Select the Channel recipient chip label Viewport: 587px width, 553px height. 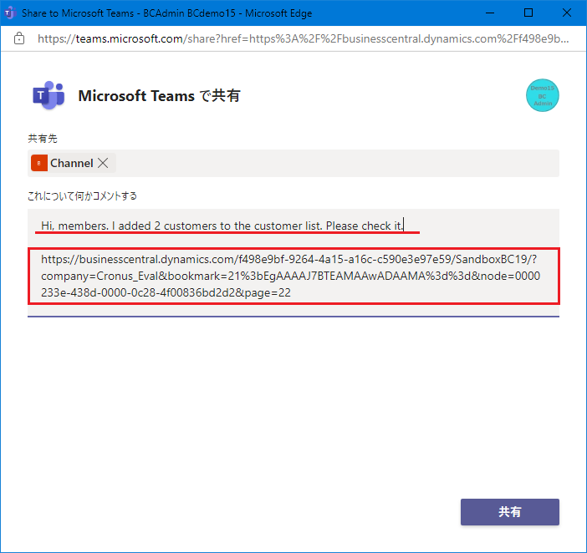coord(72,164)
